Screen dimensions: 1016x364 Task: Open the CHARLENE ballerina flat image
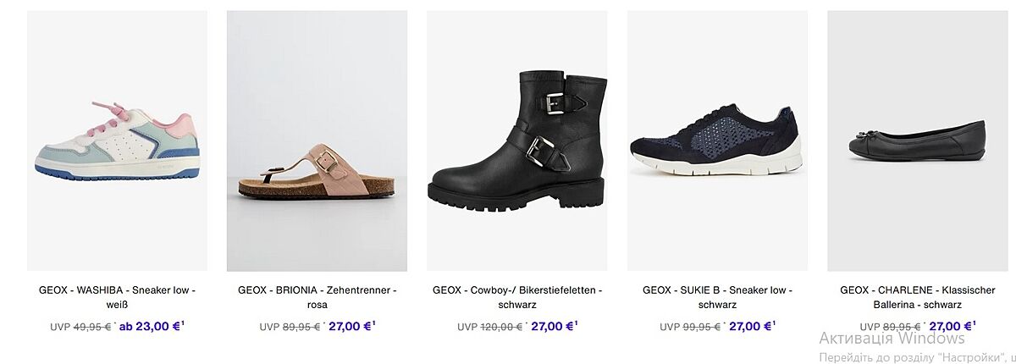pos(917,141)
